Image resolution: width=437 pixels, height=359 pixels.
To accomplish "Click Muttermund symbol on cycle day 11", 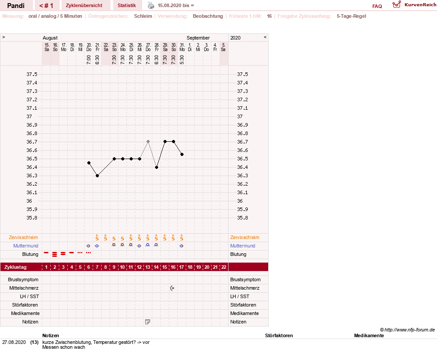I will 131,245.
